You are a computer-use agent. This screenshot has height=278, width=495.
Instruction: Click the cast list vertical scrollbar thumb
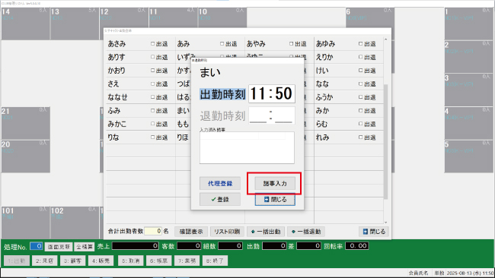(x=385, y=142)
